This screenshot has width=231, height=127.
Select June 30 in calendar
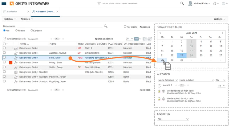[182, 60]
